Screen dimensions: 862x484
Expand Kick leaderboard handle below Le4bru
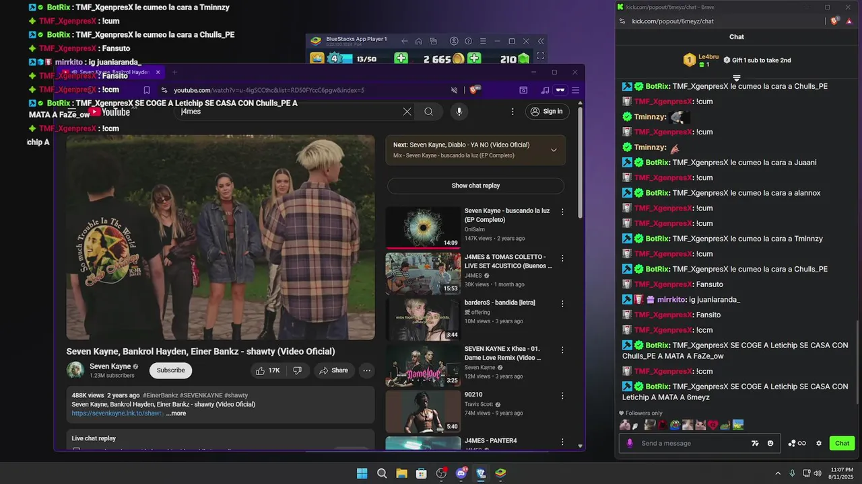tap(737, 78)
